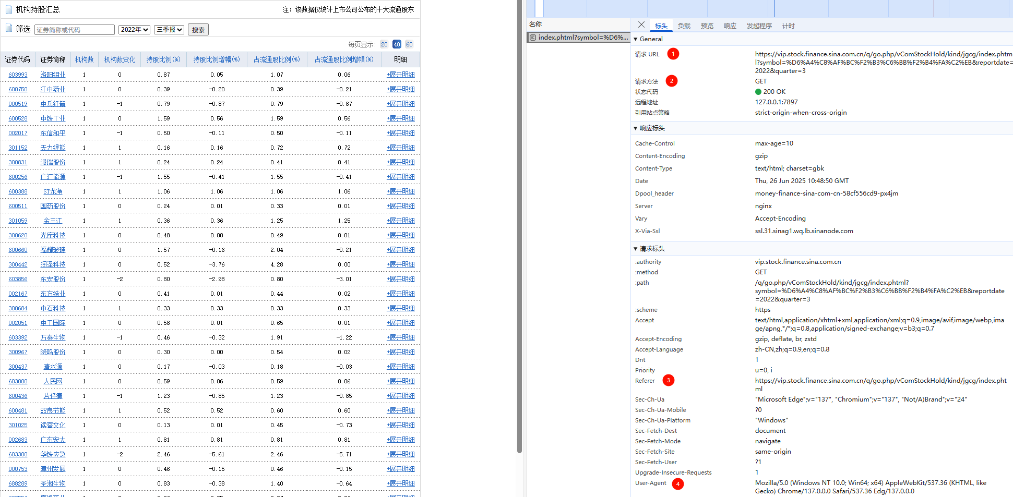Open stock code 301059 link
Screen dimensions: 1013x497
click(18, 221)
